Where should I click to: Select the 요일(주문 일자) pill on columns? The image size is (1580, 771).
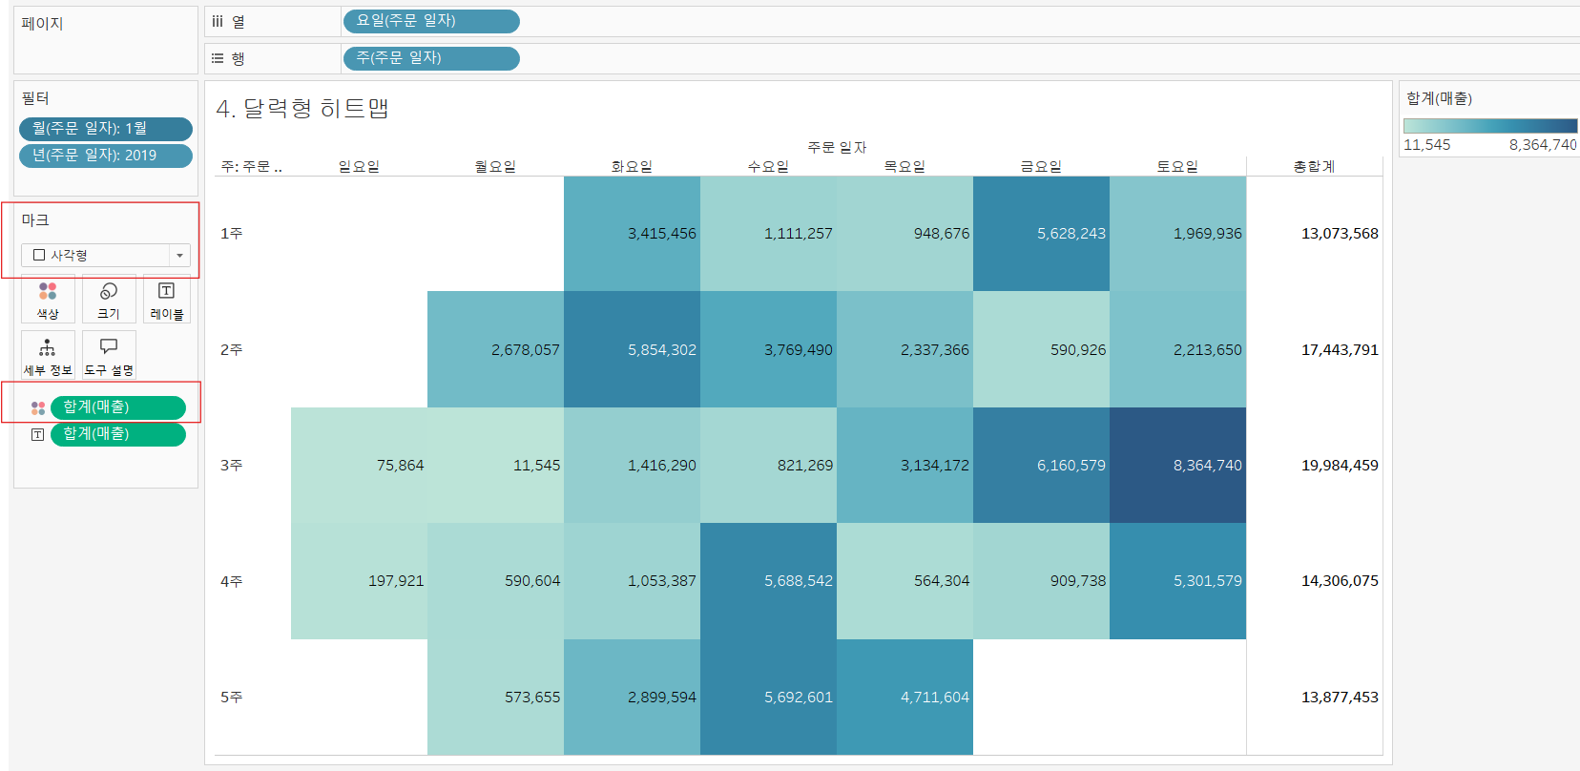431,21
